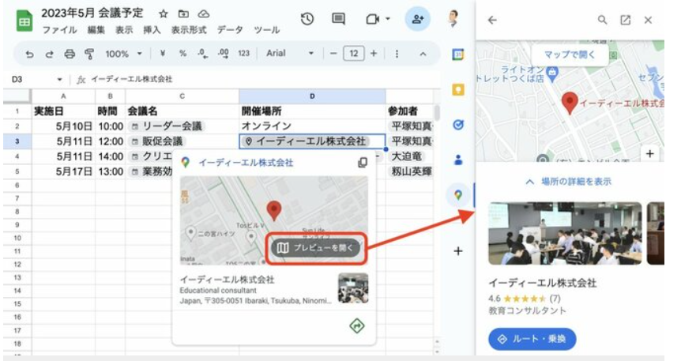Open the ツール menu
681x361 pixels.
266,30
